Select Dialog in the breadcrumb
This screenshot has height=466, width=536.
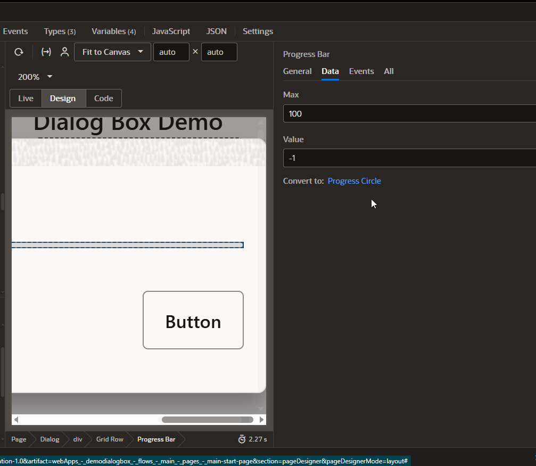pos(50,439)
